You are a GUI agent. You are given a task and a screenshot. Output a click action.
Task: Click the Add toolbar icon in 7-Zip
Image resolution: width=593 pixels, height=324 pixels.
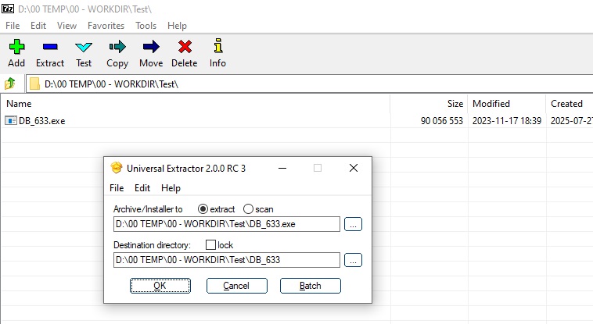[16, 47]
